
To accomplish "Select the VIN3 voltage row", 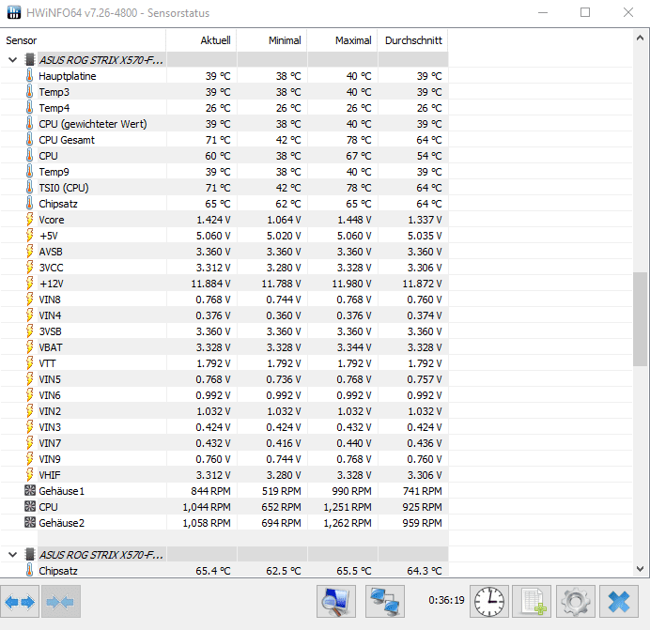I will (224, 427).
